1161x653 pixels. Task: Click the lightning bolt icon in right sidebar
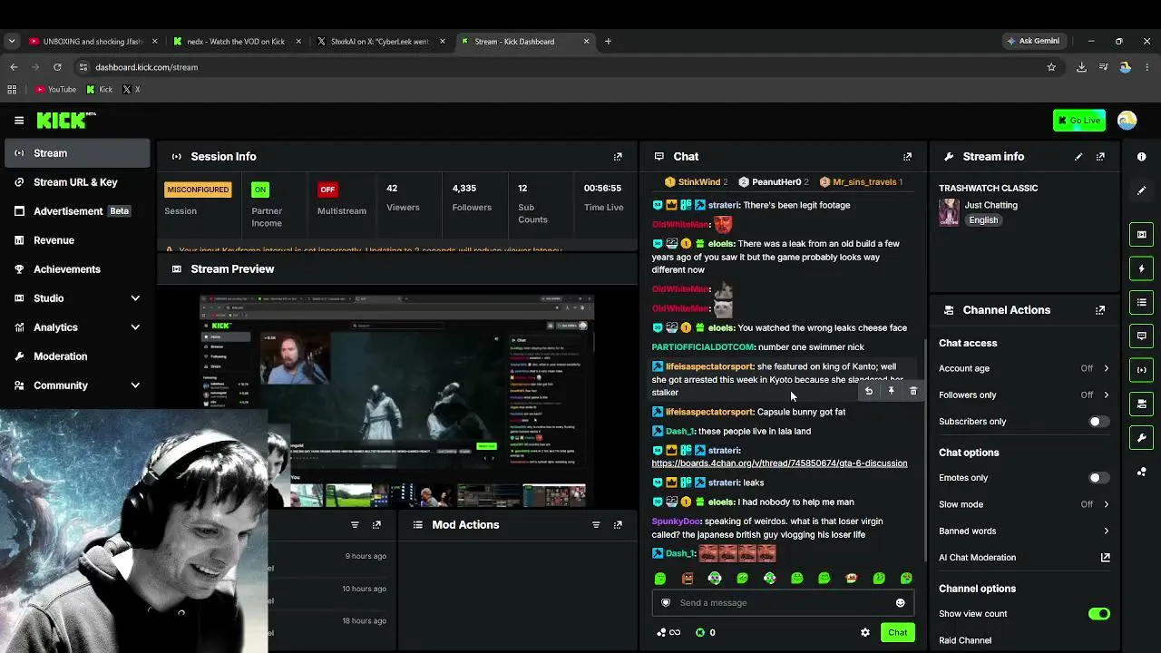[x=1142, y=268]
